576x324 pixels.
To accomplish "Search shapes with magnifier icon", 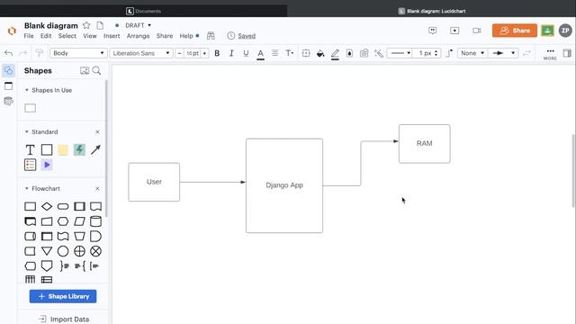I will (96, 70).
